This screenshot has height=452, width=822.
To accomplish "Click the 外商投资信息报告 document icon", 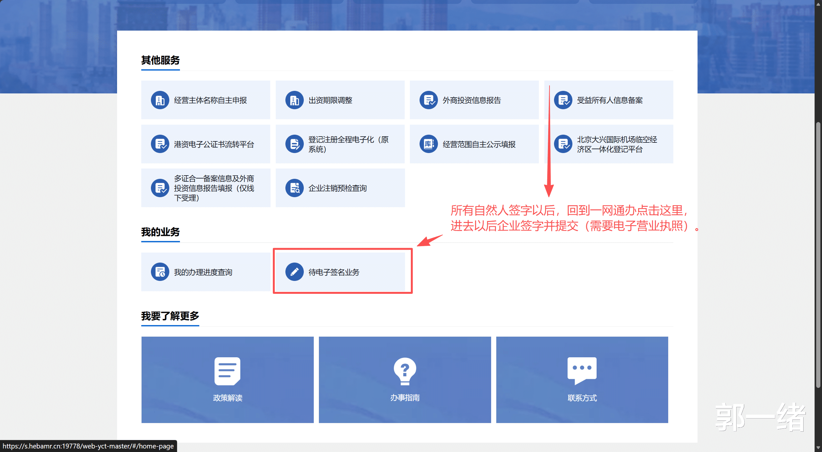I will (x=429, y=100).
